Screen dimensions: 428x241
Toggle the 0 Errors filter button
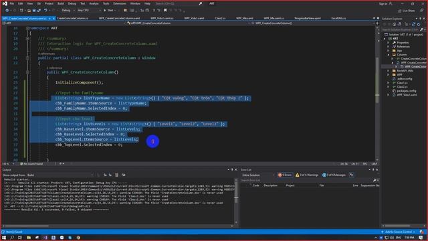tap(285, 175)
